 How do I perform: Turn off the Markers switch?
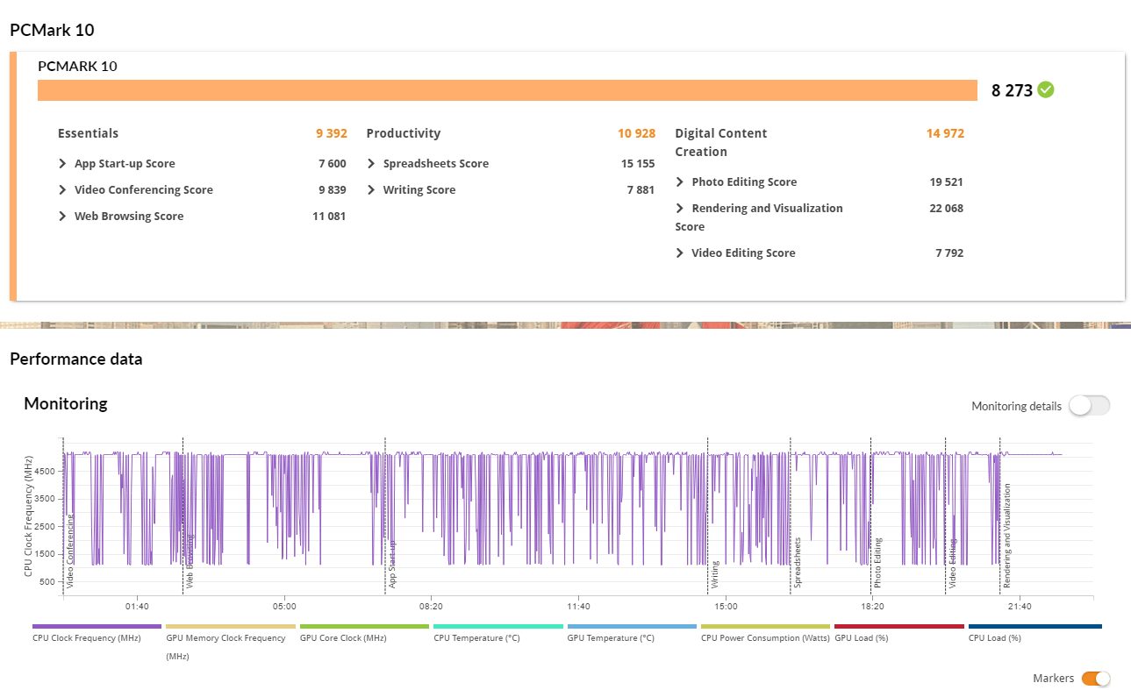pos(1096,679)
